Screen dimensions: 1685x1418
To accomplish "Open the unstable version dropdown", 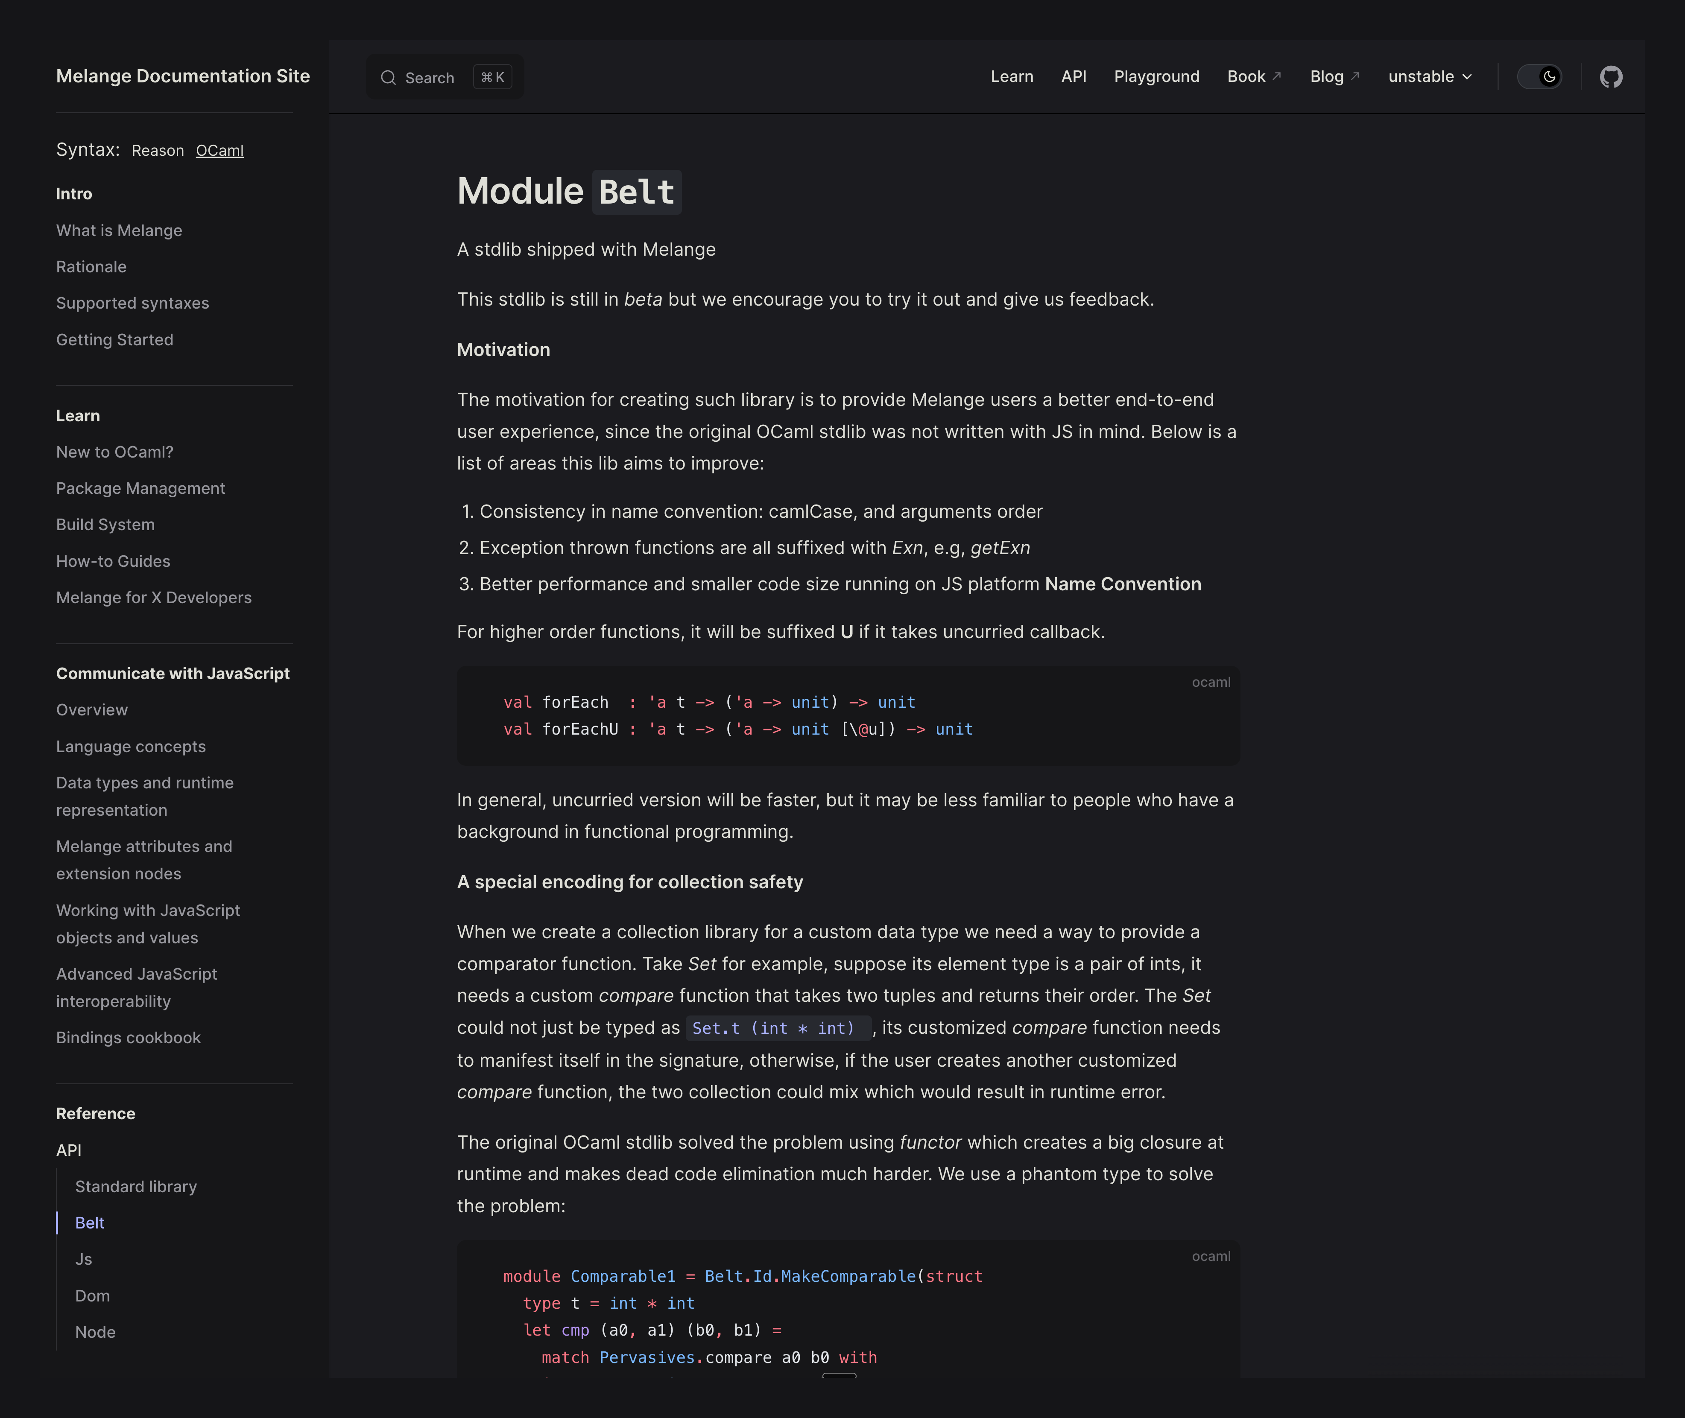I will 1430,76.
